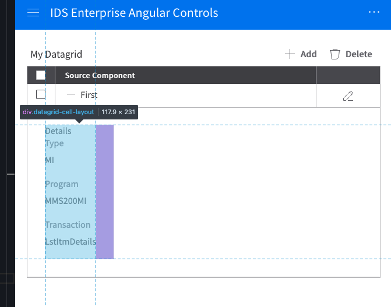Viewport: 391px width, 307px height.
Task: Select the My Datagrid title text
Action: click(x=56, y=54)
